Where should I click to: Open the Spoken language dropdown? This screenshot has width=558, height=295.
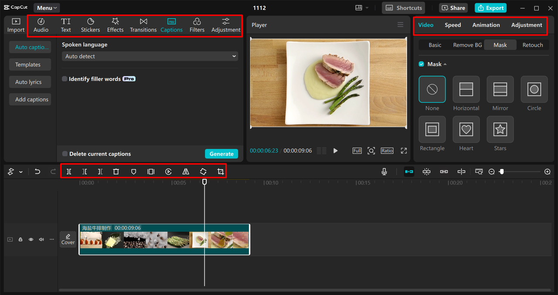pos(150,56)
